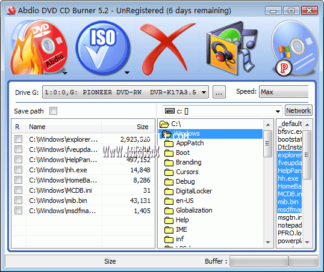Open the Boot folder

[x=177, y=153]
